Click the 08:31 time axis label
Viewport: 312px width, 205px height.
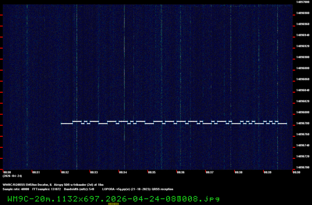(35, 172)
